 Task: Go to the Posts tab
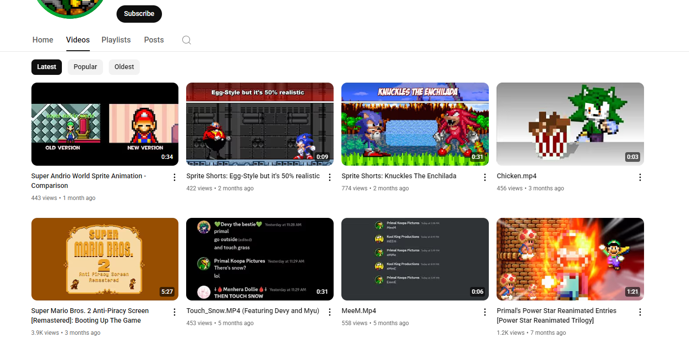tap(154, 40)
